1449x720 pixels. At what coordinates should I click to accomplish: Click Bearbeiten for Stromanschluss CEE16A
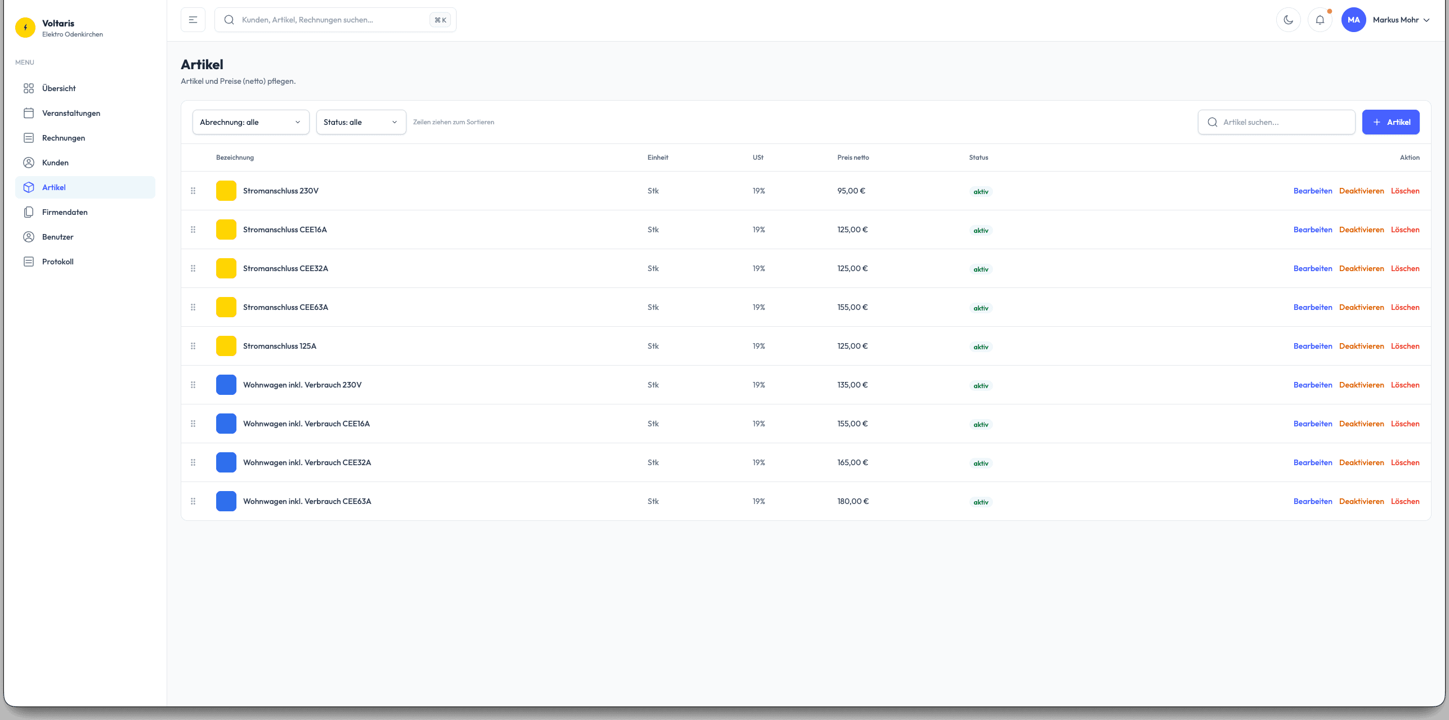[1313, 229]
